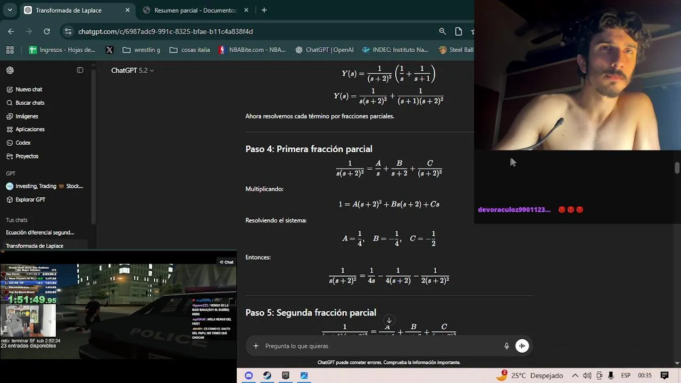Click the 1:51:49 speedrun timer in overlay

click(x=31, y=299)
